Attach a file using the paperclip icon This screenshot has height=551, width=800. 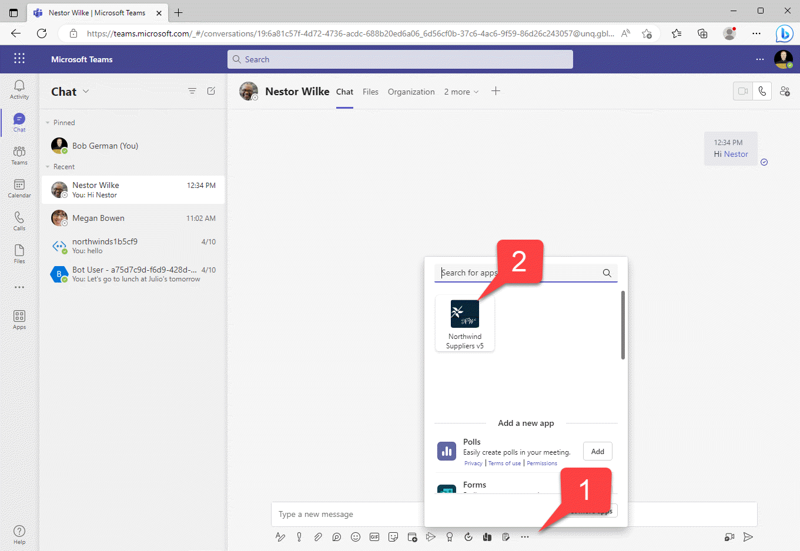coord(318,537)
